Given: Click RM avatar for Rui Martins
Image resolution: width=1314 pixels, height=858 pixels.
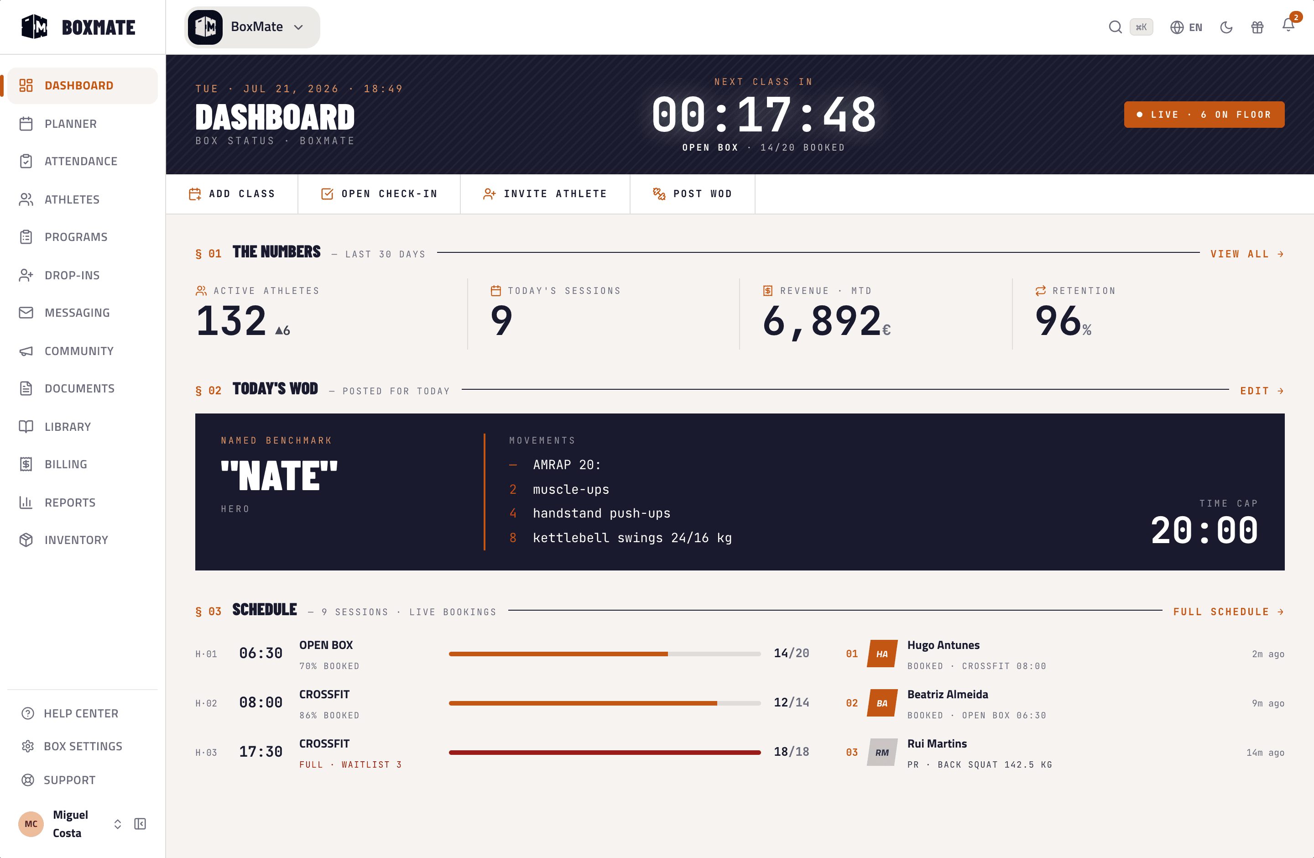Looking at the screenshot, I should tap(882, 753).
